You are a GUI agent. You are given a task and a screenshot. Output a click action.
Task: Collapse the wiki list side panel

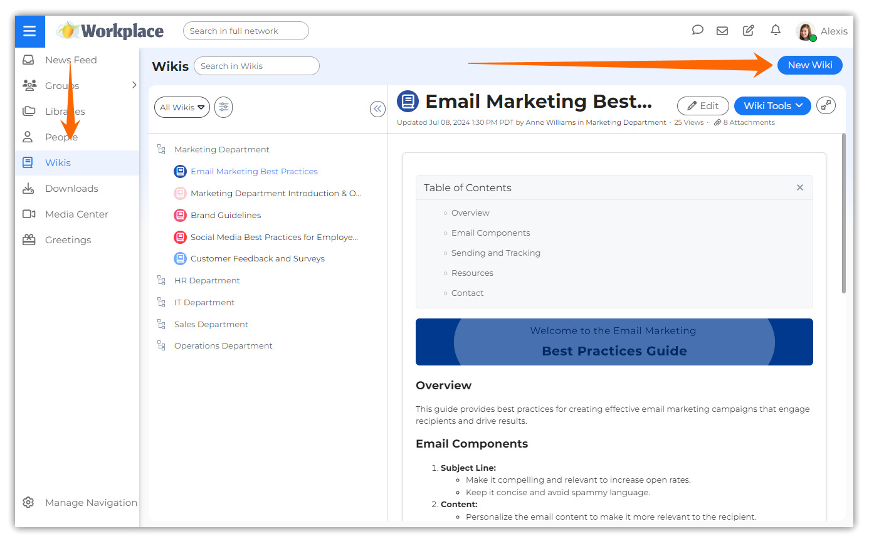tap(377, 109)
